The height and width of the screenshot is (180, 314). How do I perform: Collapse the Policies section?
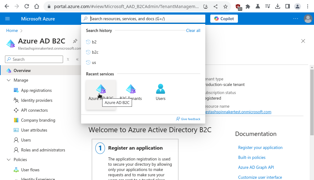point(9,160)
